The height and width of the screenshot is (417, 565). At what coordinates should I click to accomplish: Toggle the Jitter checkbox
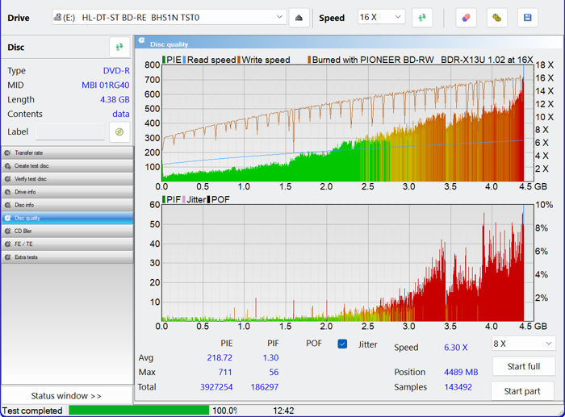point(342,344)
